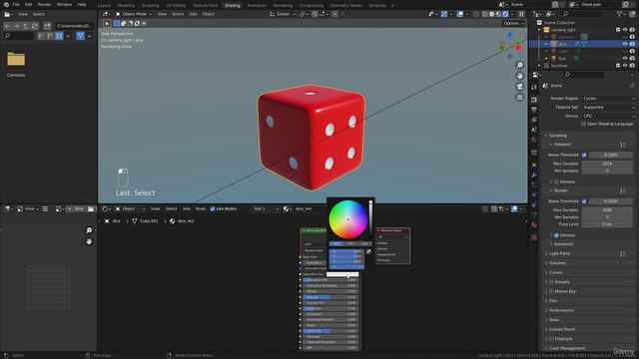639x359 pixels.
Task: Switch to the Shading workspace tab
Action: click(x=233, y=6)
